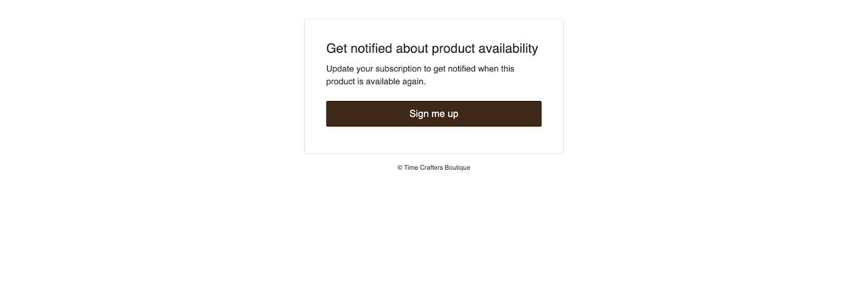This screenshot has width=863, height=298.
Task: Click the word 'when' in the description
Action: [x=488, y=69]
